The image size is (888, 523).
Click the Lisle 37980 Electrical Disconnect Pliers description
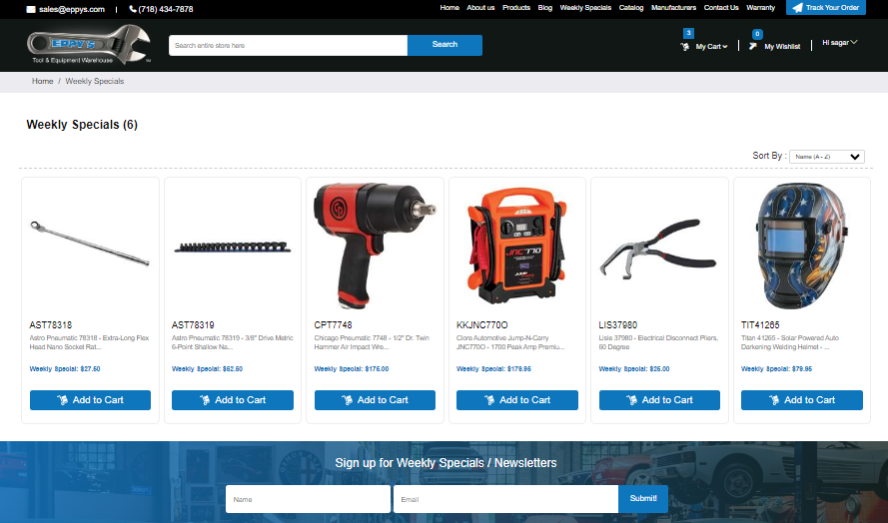[658, 342]
